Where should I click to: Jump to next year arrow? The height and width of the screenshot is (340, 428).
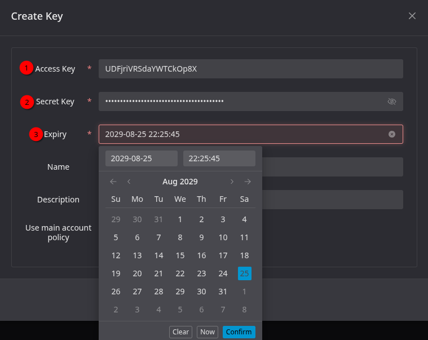coord(248,182)
